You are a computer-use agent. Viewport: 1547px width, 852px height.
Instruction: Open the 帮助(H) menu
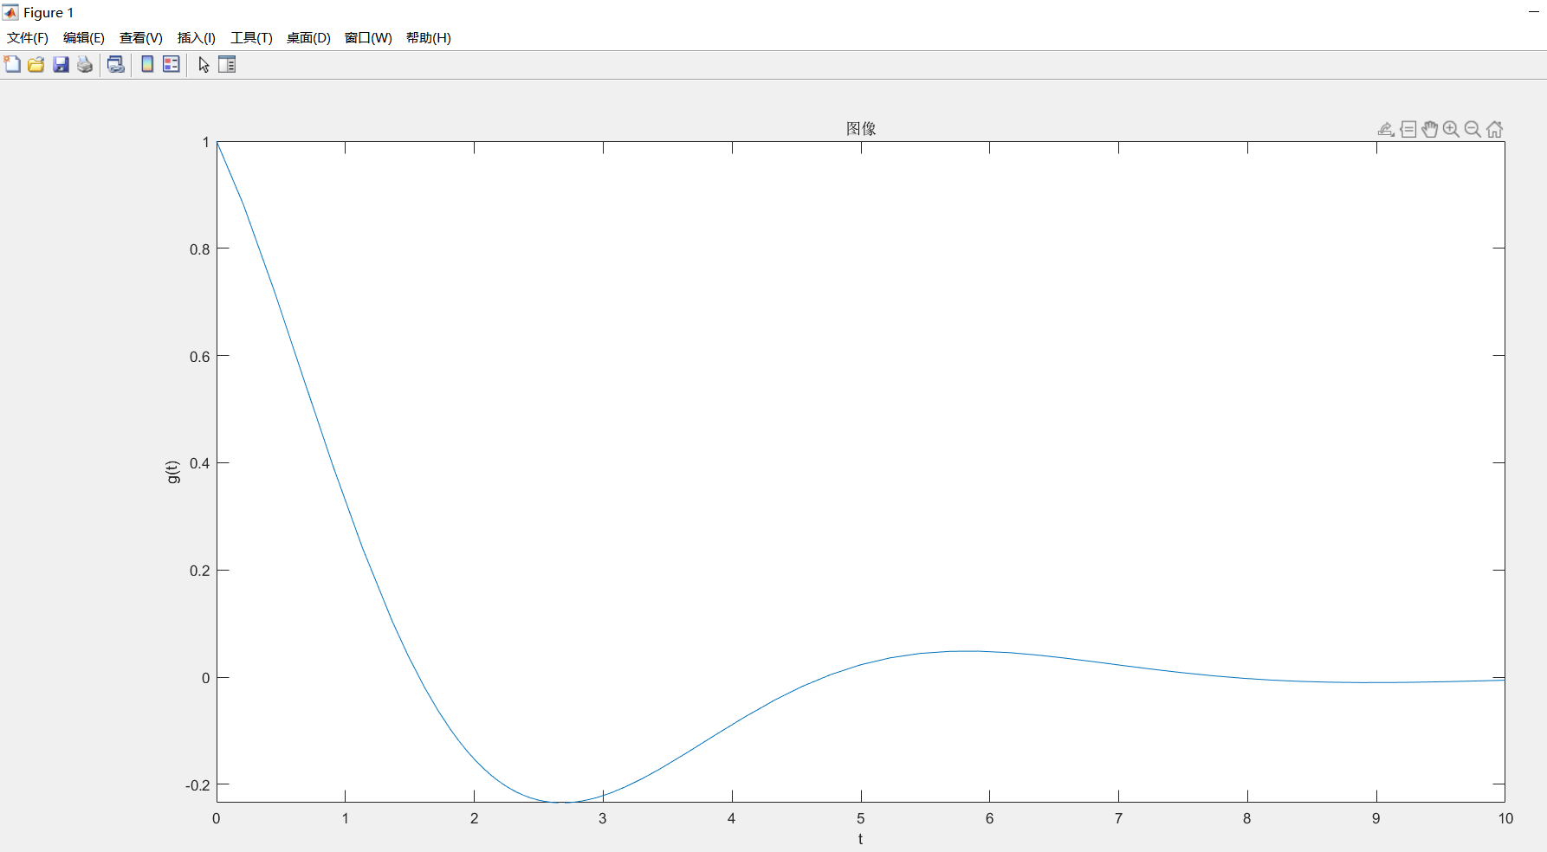point(429,37)
